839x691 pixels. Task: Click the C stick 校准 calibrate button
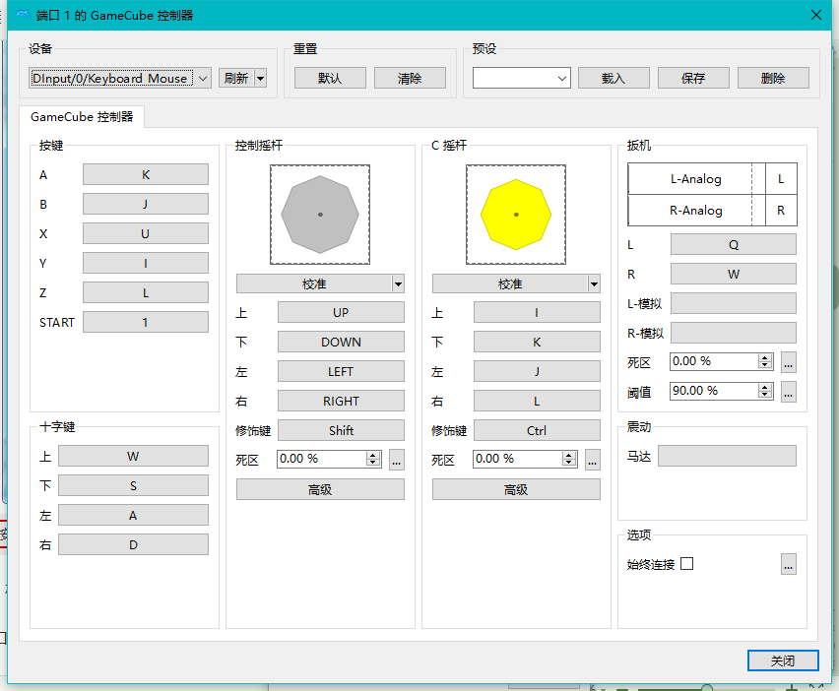pos(510,284)
